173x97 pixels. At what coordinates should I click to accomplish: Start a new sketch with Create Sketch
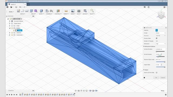point(19,11)
